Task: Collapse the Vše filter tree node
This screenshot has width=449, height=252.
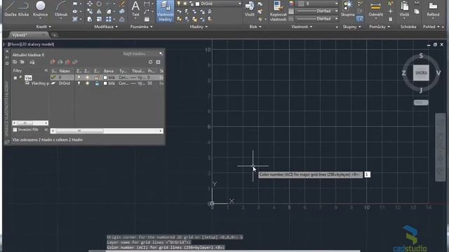Action: 15,78
